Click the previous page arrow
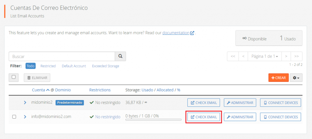 (x=243, y=56)
